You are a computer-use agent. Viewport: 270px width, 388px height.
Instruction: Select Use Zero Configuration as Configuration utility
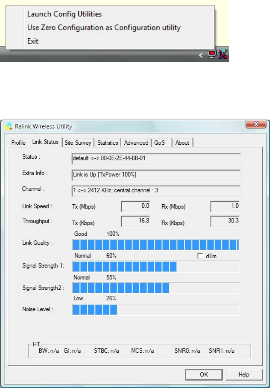coord(104,27)
